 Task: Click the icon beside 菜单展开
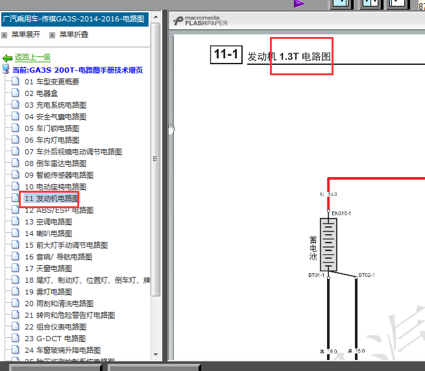coord(4,35)
